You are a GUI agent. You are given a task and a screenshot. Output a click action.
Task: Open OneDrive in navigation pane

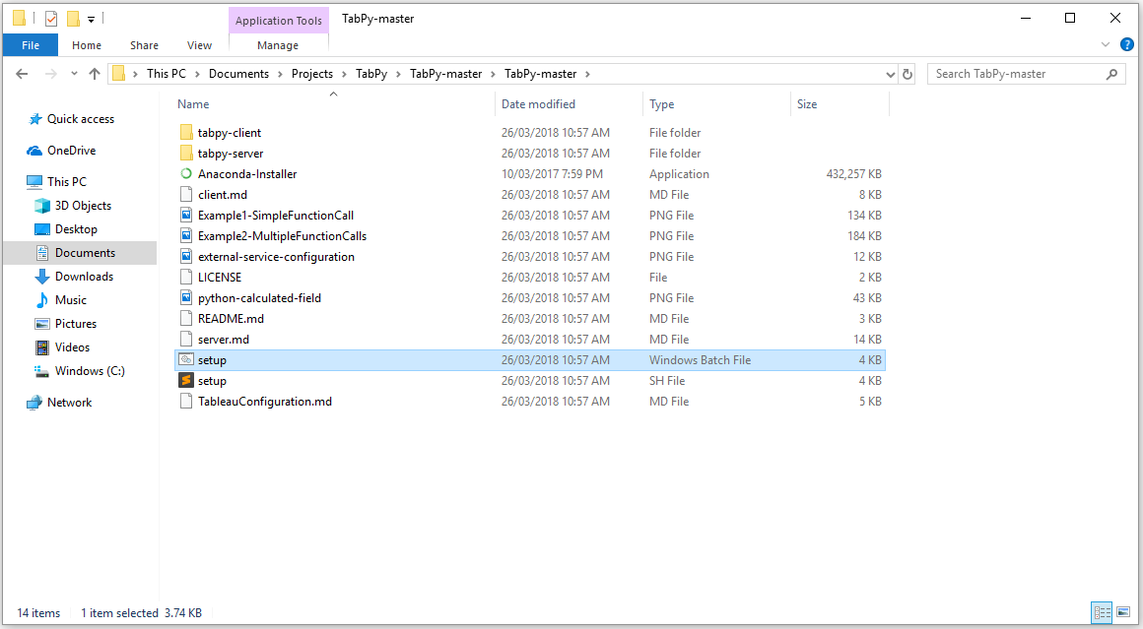71,151
